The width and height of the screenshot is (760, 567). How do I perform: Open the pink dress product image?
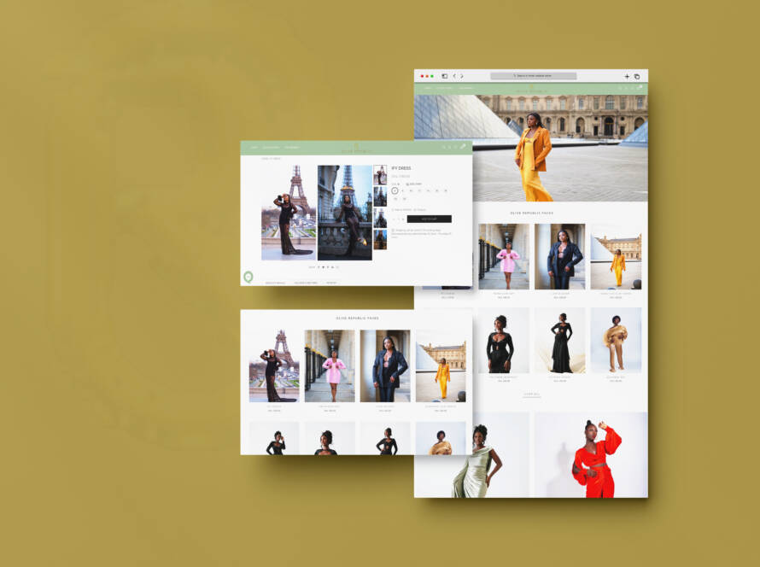coord(508,256)
